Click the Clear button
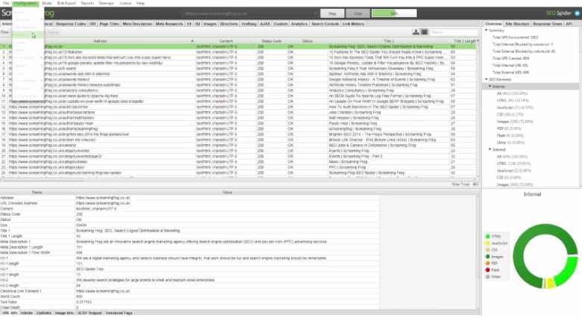582x318 pixels. (358, 13)
